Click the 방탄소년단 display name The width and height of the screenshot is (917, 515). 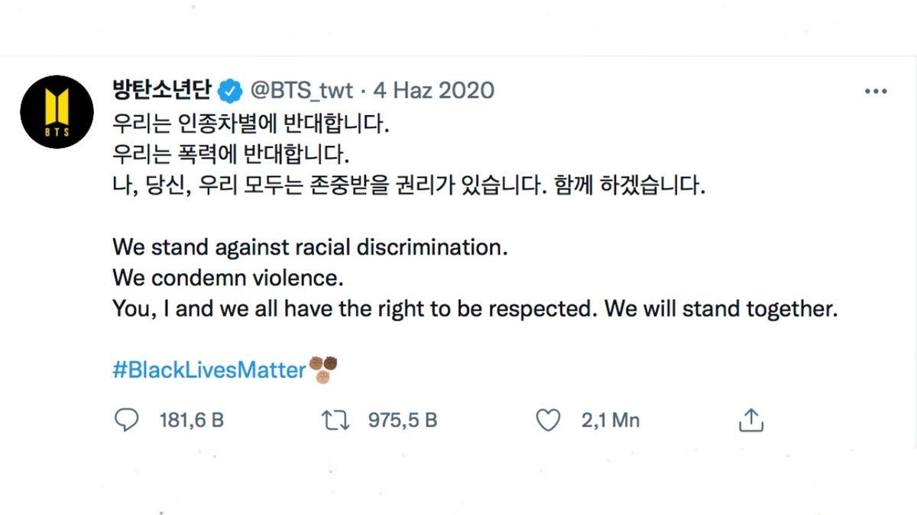click(162, 89)
